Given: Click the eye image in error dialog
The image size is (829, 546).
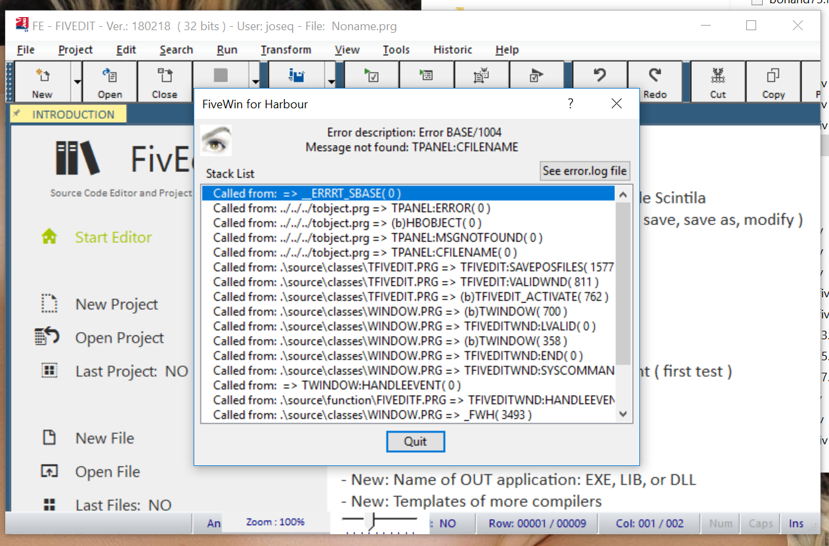Looking at the screenshot, I should pos(217,140).
